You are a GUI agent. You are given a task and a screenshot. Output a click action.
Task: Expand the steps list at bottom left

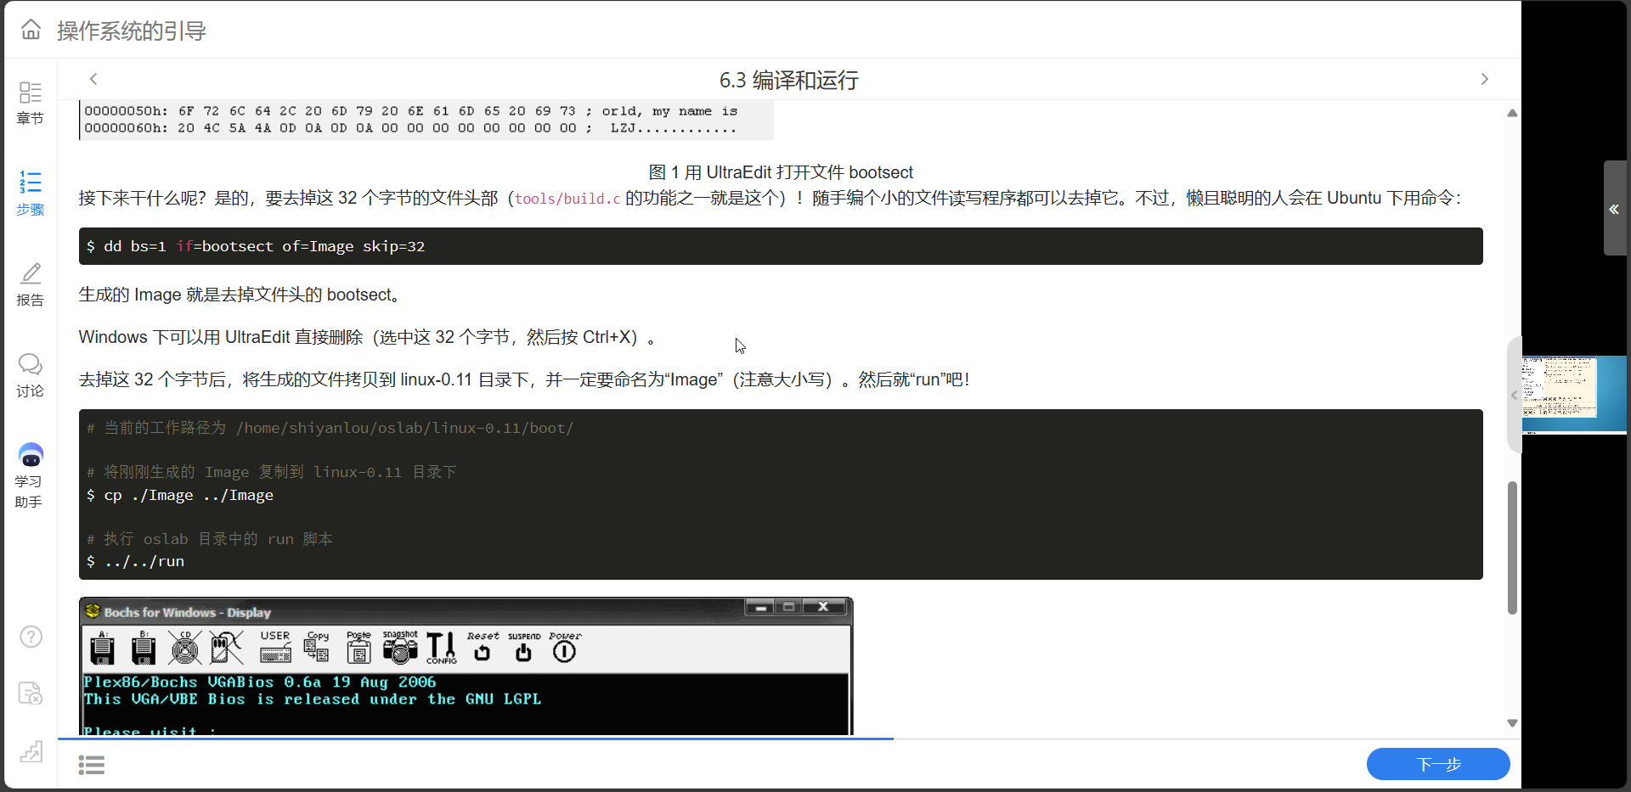tap(92, 764)
